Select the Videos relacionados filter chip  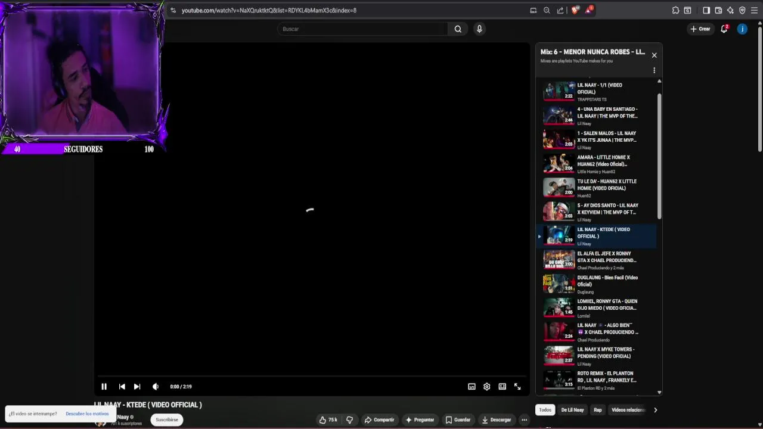coord(628,410)
